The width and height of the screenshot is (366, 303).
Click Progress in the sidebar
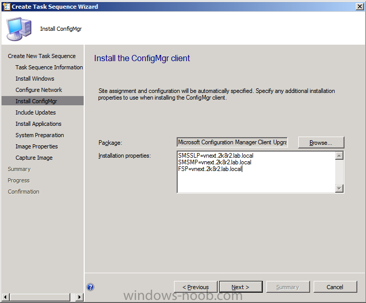pyautogui.click(x=18, y=180)
